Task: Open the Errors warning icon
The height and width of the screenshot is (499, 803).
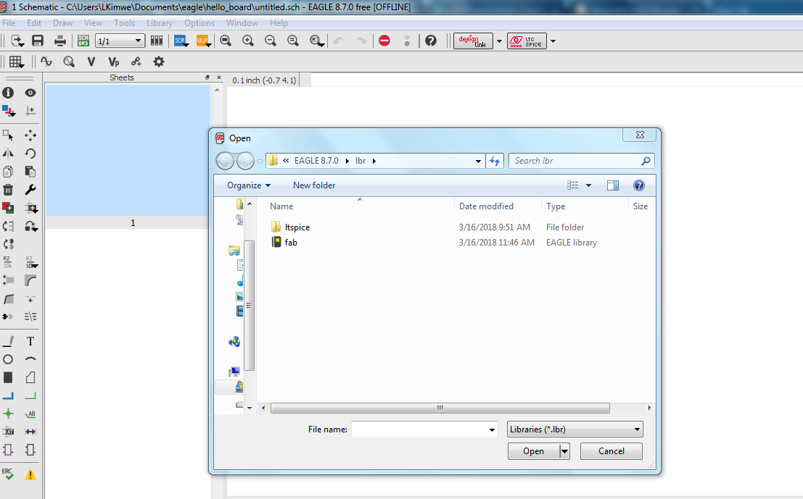Action: 30,474
